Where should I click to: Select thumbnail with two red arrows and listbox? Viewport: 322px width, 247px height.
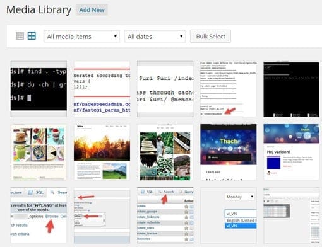coord(102,215)
